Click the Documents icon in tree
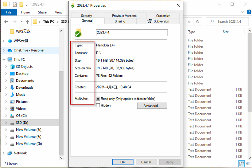Image resolution: width=252 pixels, height=168 pixels. pyautogui.click(x=12, y=81)
